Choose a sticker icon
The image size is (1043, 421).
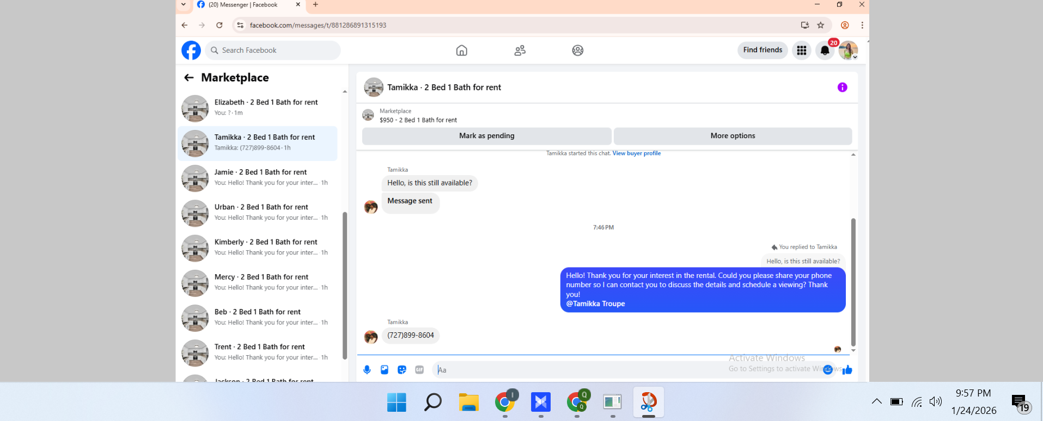coord(402,370)
